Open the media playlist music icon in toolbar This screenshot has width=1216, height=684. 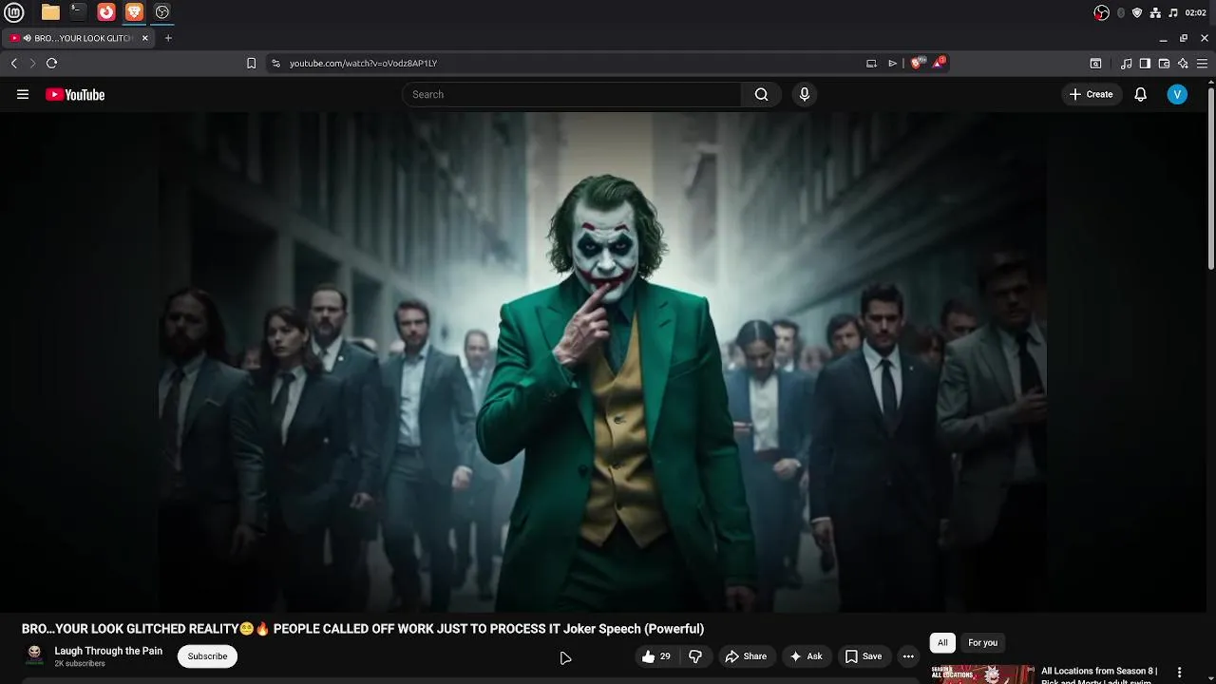point(1127,63)
